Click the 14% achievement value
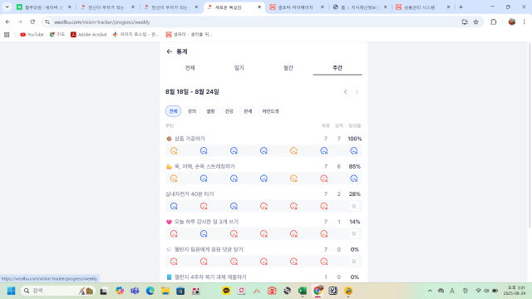The width and height of the screenshot is (532, 299). pyautogui.click(x=355, y=222)
